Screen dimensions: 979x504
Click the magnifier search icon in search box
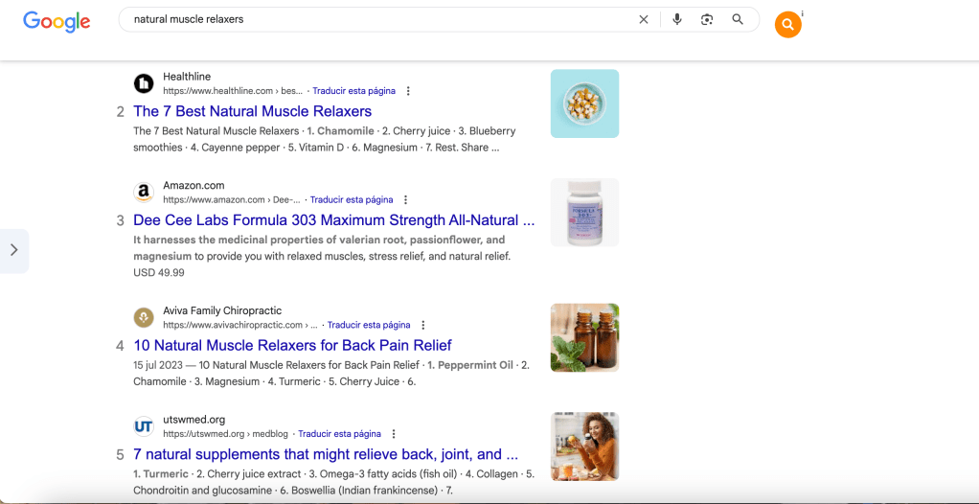(738, 19)
